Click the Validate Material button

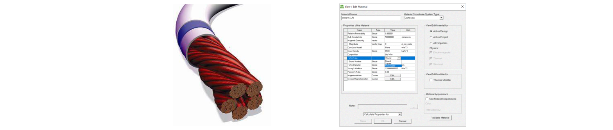click(440, 118)
